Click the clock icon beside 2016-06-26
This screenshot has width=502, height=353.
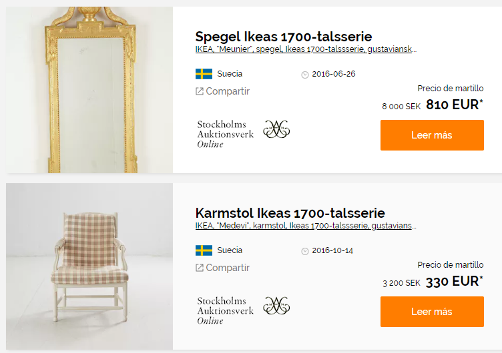click(x=305, y=75)
